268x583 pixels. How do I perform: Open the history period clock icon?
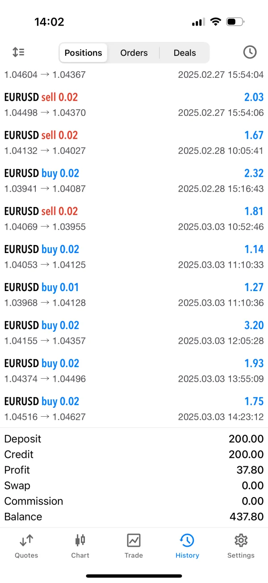[x=250, y=52]
